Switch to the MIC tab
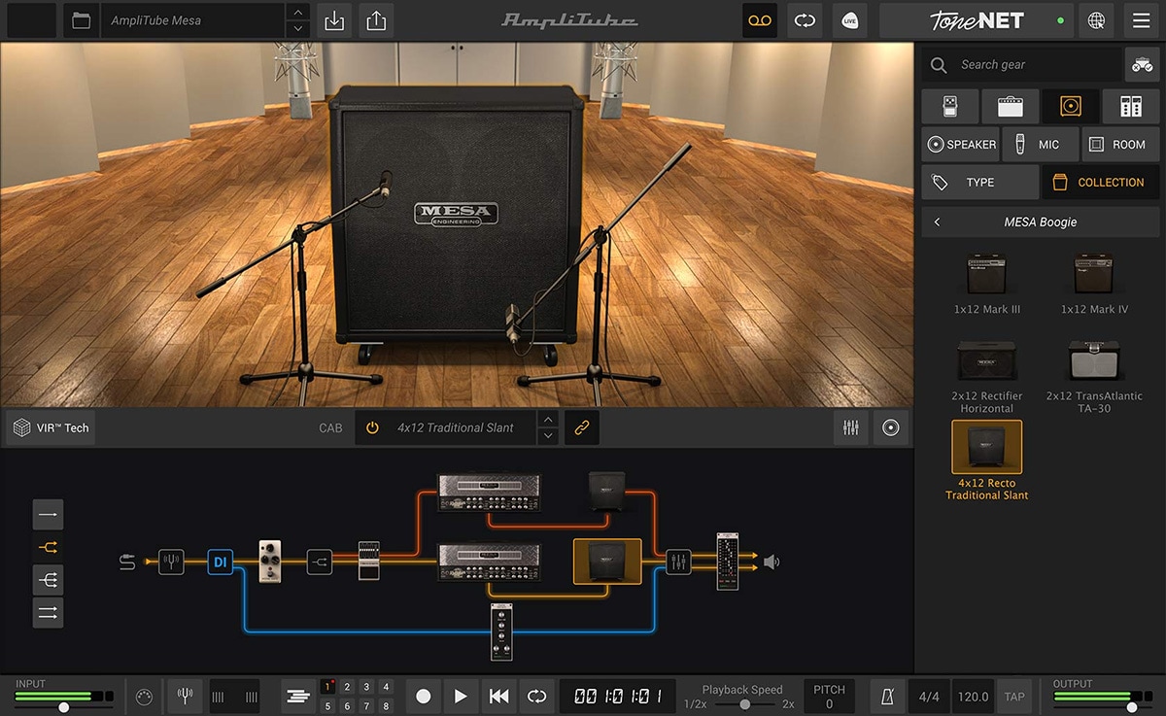 pos(1041,144)
